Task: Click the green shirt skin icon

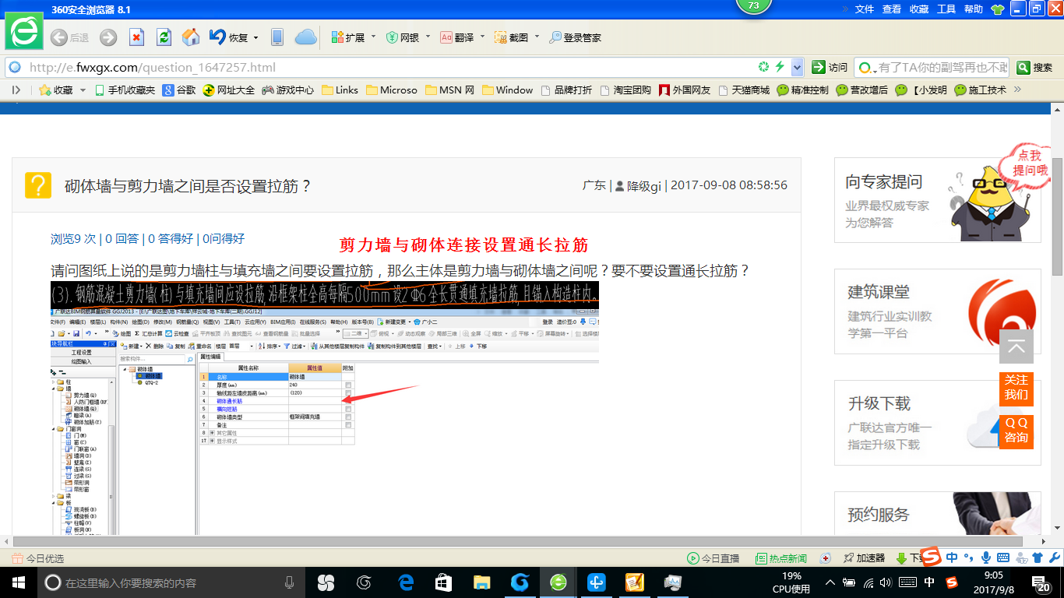Action: [x=999, y=9]
